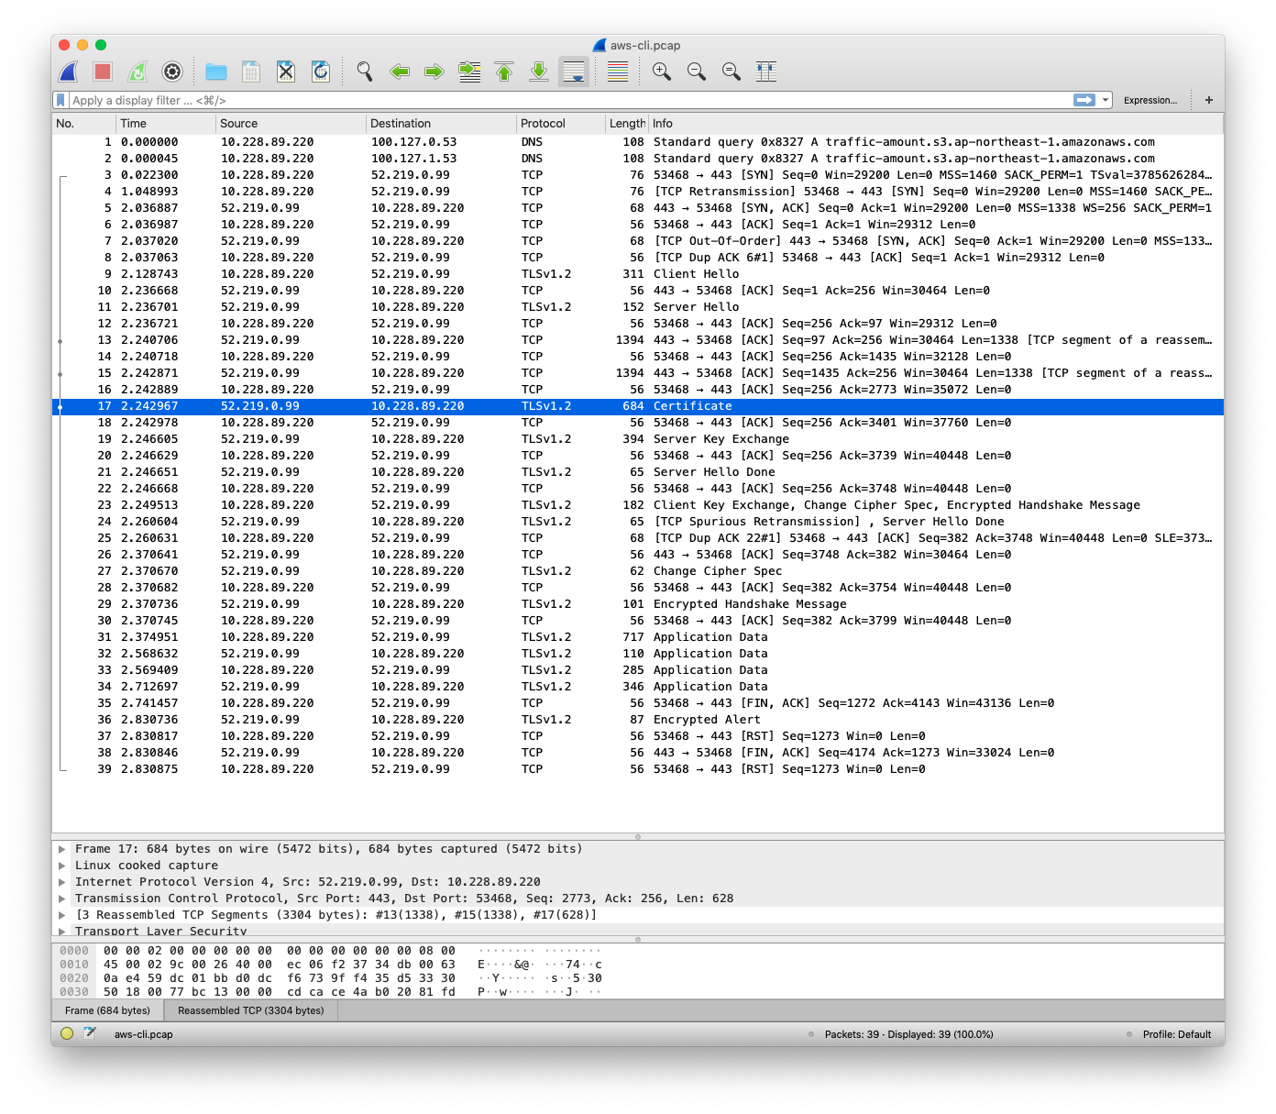Add a filter button with the plus
This screenshot has height=1114, width=1276.
coord(1208,100)
